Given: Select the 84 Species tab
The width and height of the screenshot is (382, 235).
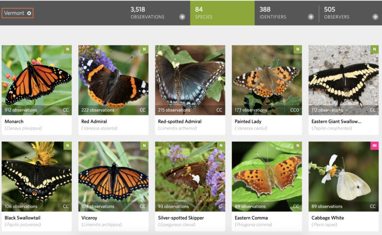Looking at the screenshot, I should [x=222, y=13].
